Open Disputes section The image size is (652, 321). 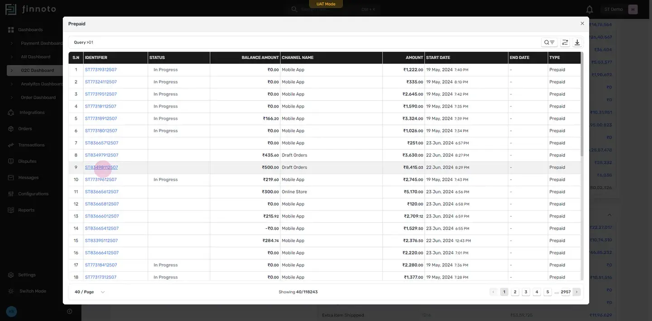(x=27, y=161)
